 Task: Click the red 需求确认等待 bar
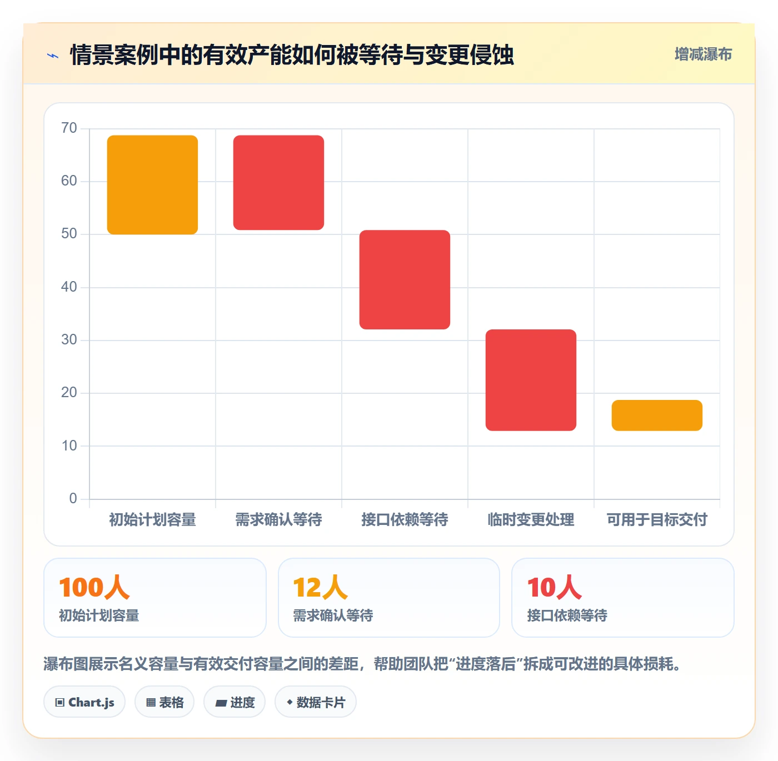278,182
